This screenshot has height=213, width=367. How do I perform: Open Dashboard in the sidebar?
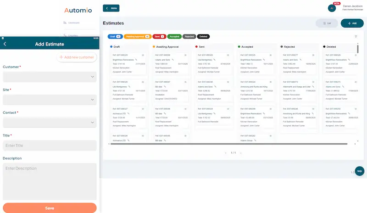pos(72,23)
